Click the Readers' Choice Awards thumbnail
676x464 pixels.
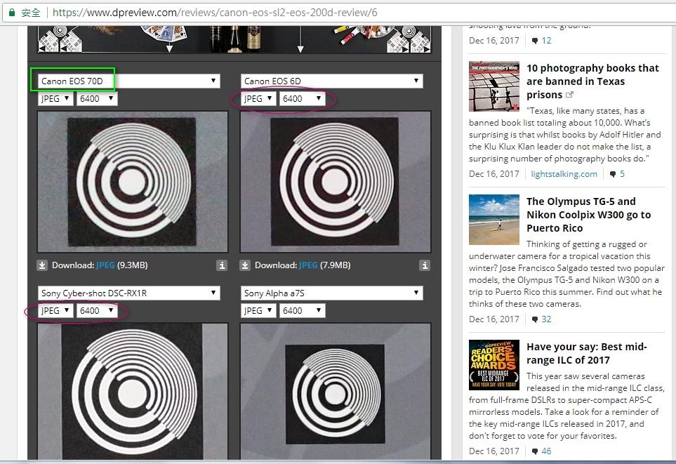click(x=494, y=365)
